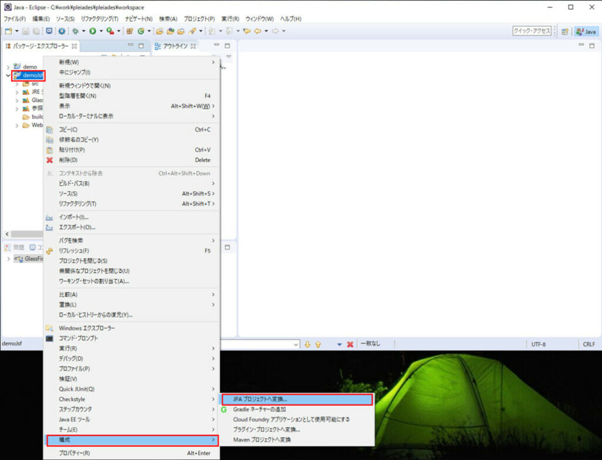Expand the src folder
Viewport: 602px width, 460px height.
tap(18, 83)
